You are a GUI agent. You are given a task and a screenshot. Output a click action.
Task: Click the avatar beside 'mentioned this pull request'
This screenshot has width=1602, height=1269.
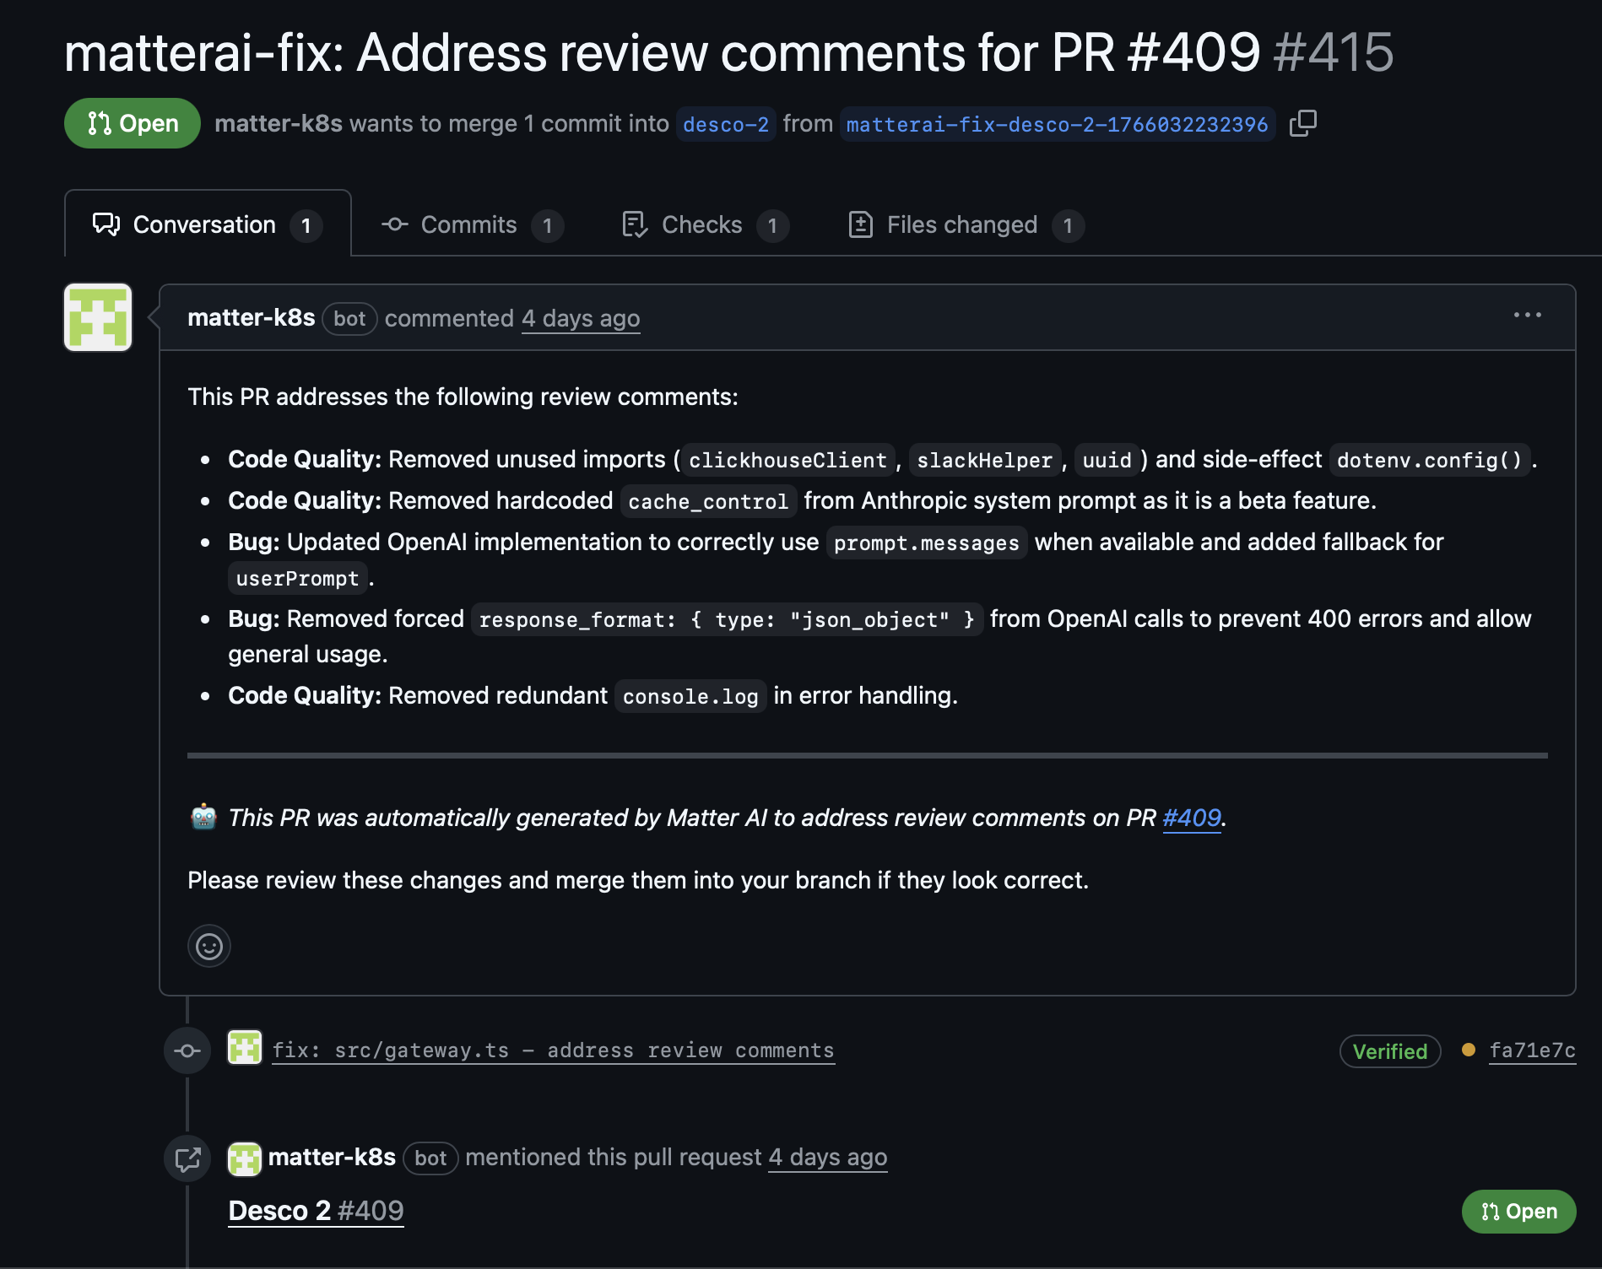pos(244,1158)
